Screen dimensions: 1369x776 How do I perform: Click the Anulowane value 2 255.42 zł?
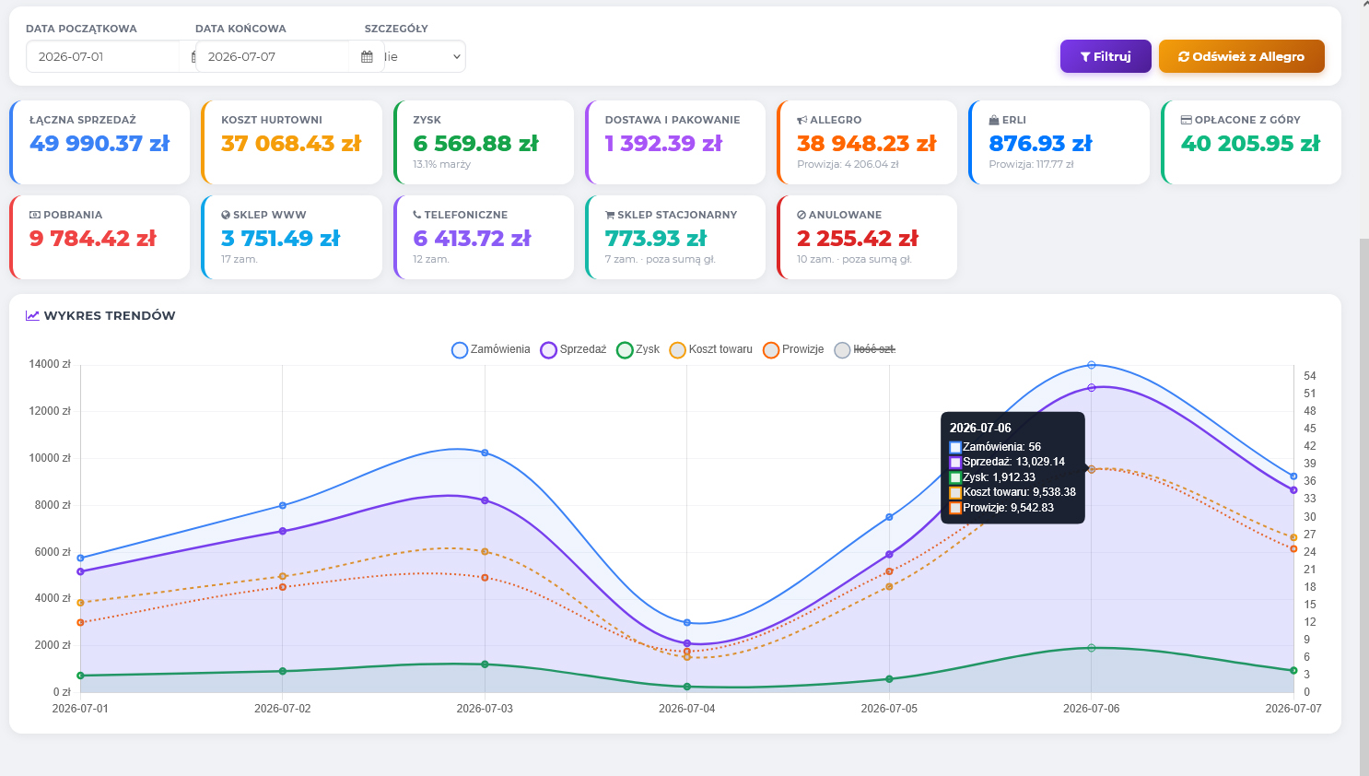(858, 239)
